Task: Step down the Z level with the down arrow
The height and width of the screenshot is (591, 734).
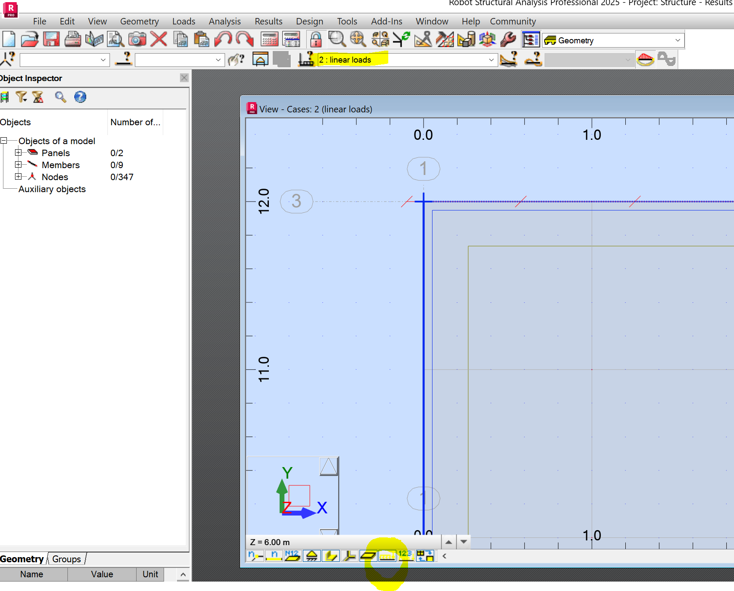Action: 463,542
